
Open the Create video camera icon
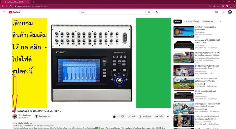(216, 12)
